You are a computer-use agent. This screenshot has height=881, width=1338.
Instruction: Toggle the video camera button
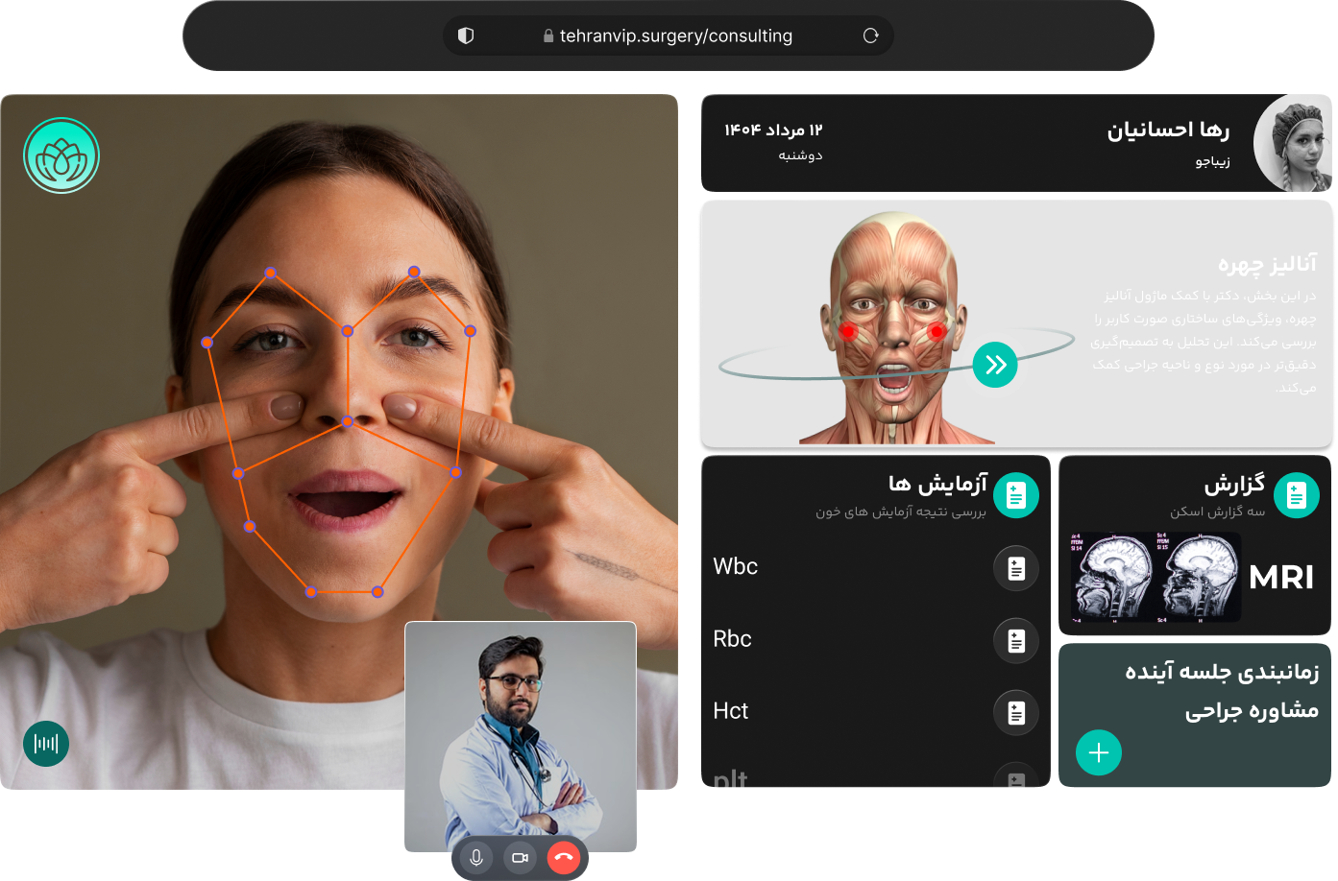click(520, 857)
